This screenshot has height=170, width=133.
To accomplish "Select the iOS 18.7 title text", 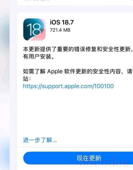I will [62, 22].
